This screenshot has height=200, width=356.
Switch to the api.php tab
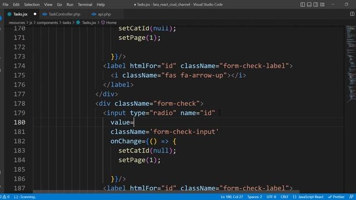point(104,14)
